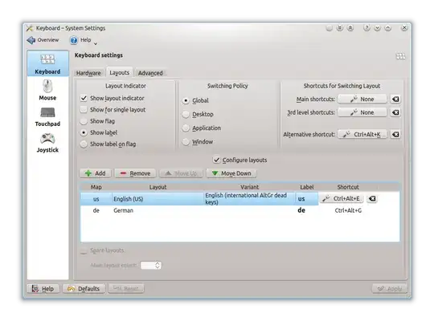
Task: Switch to the Advanced tab
Action: pos(150,73)
